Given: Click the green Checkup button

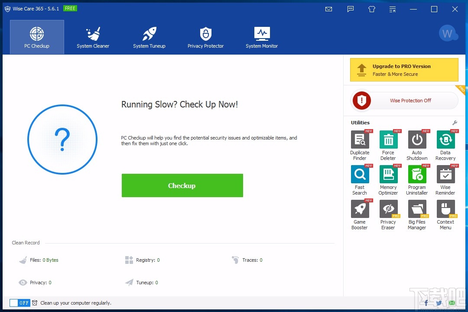Looking at the screenshot, I should (182, 185).
